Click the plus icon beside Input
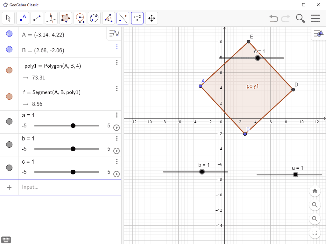326x244 pixels. (9, 187)
